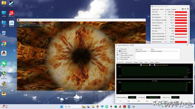Enable the Stress system memory checkbox
Screen dimensions: 195x109
pos(120,55)
